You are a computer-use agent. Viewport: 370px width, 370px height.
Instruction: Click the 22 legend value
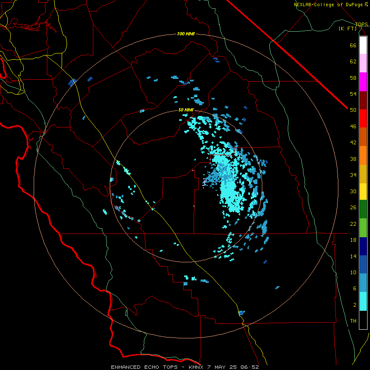point(353,224)
